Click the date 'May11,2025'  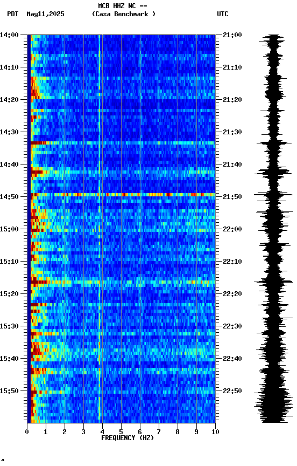45,14
